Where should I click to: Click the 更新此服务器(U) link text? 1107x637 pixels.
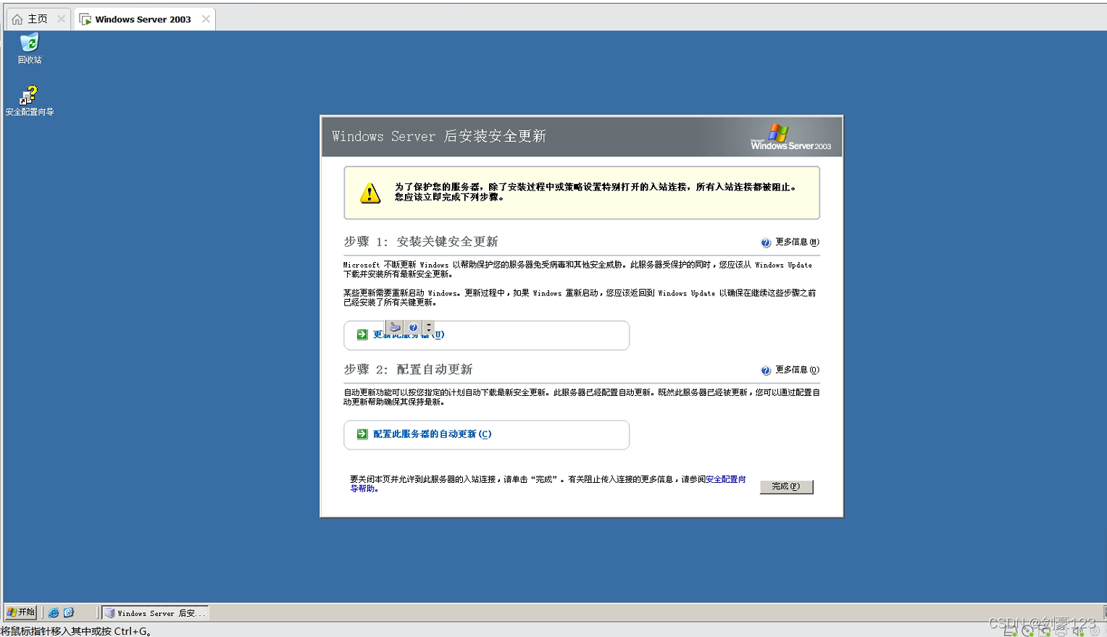(409, 334)
